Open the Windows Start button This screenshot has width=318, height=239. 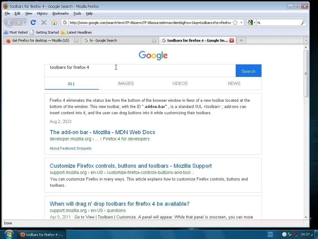coord(9,234)
